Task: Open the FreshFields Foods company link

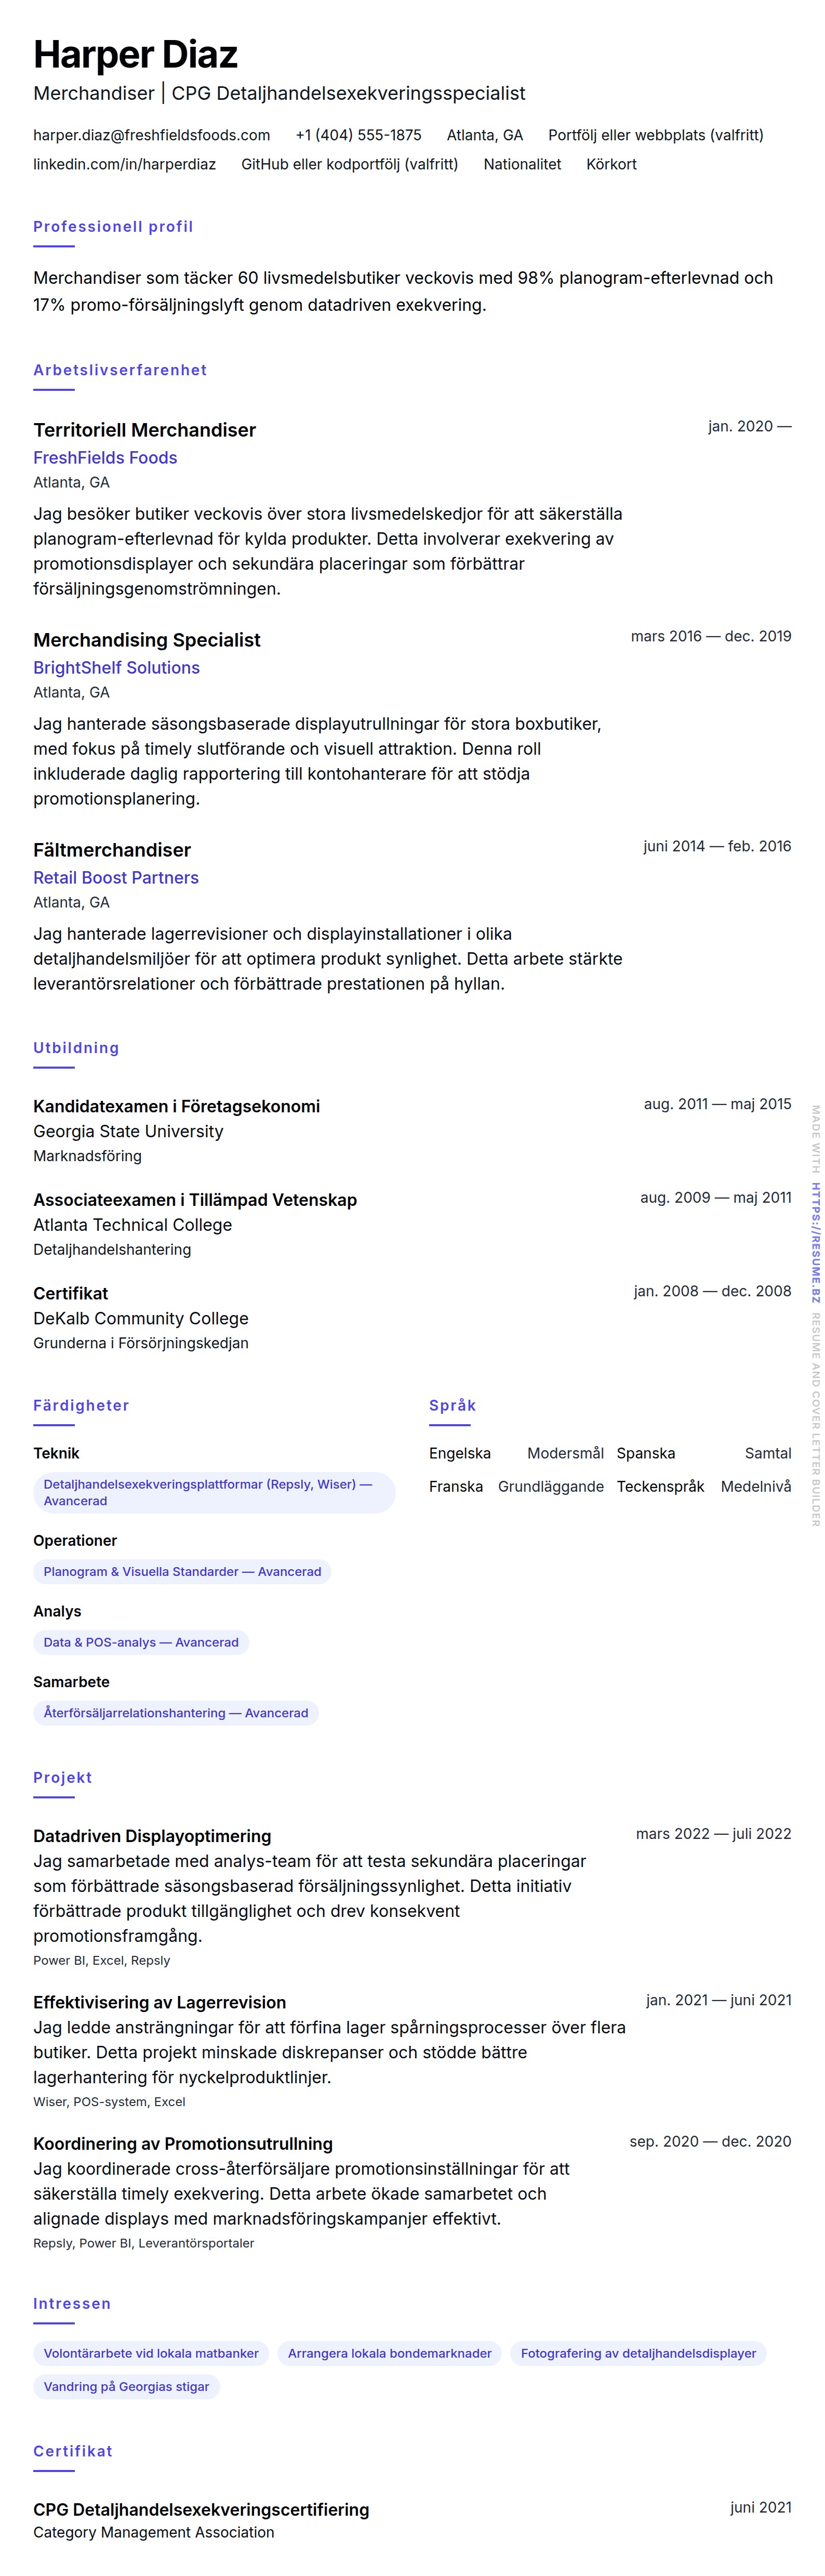Action: click(105, 458)
